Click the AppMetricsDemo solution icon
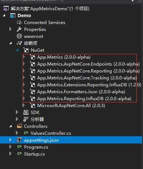The height and width of the screenshot is (169, 143). tap(6, 8)
